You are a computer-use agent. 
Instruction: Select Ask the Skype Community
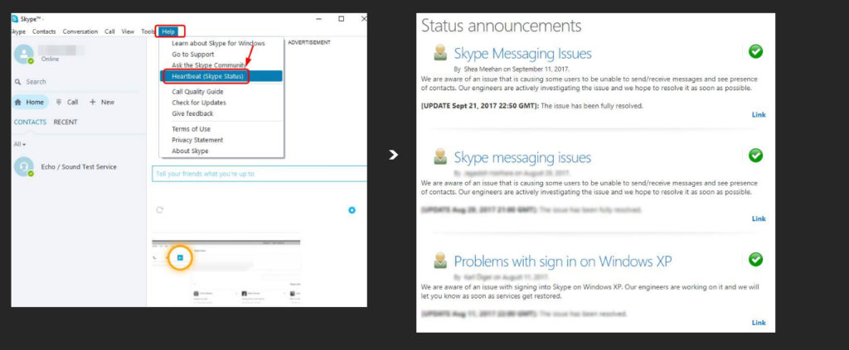208,65
